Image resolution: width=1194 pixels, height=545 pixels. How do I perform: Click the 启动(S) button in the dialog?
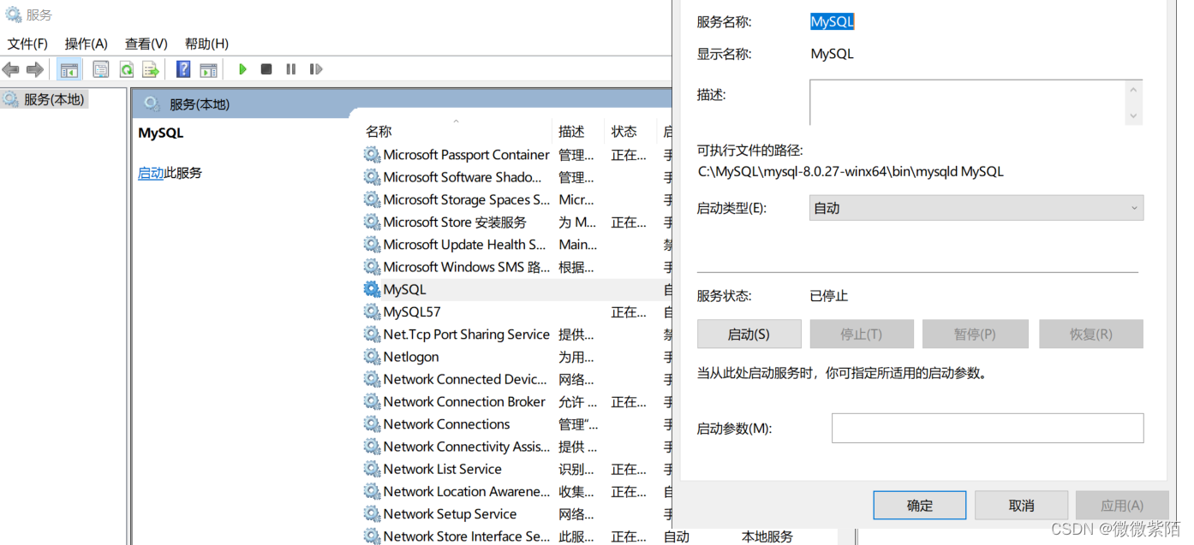[749, 335]
